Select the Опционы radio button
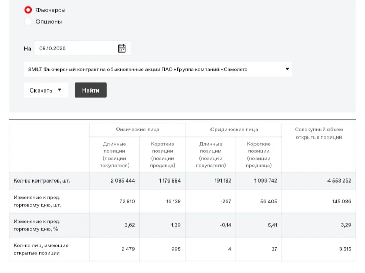The image size is (365, 273). click(28, 22)
